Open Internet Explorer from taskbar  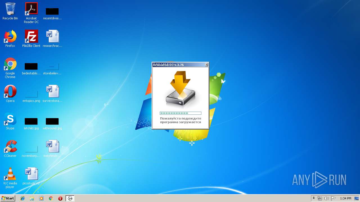click(22, 198)
